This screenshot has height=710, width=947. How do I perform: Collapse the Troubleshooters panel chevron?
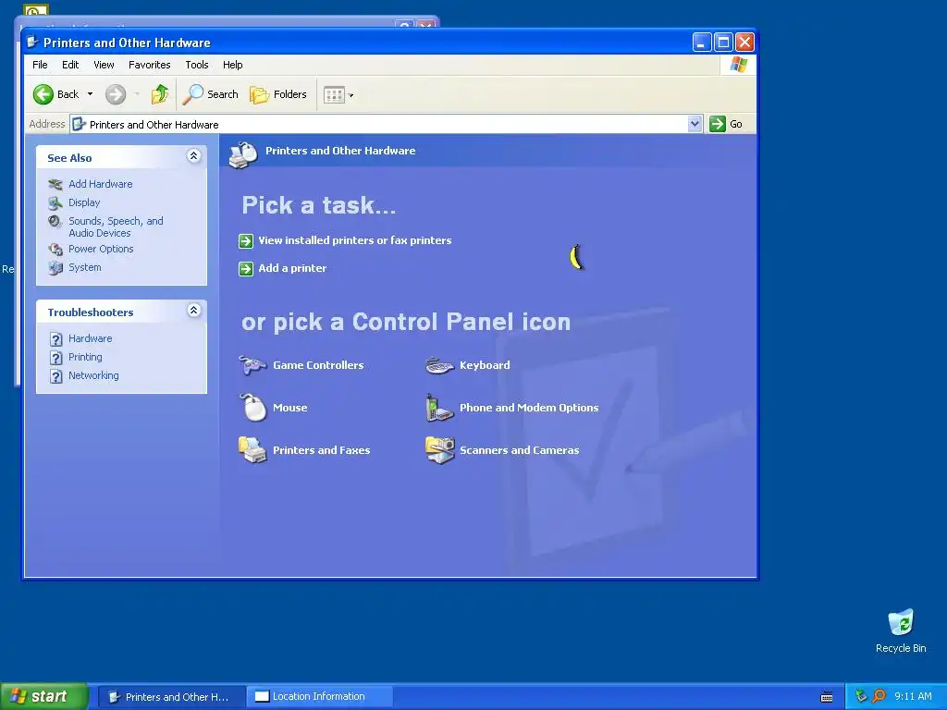[194, 311]
